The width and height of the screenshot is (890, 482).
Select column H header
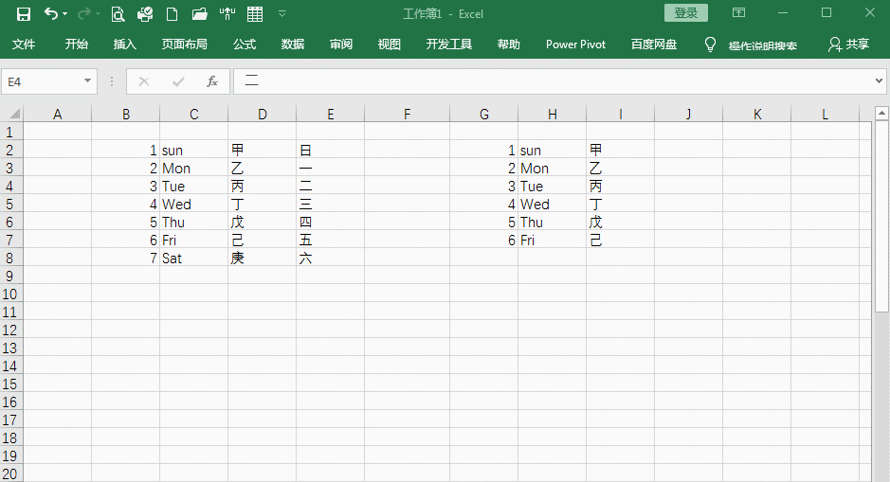click(x=553, y=114)
